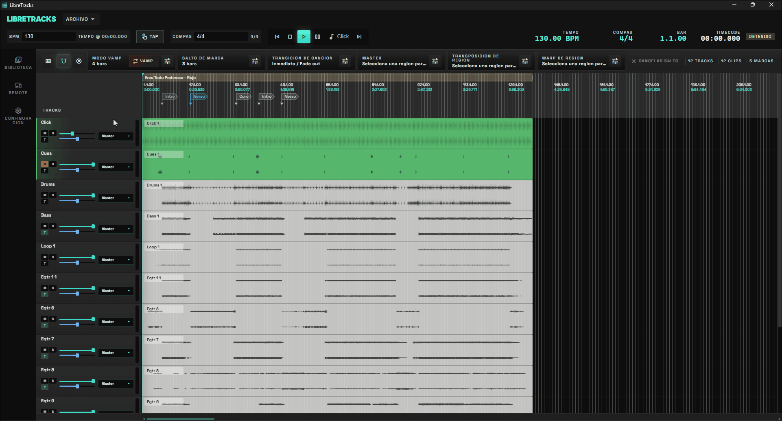Open Egtr 6 track output dropdown
Image resolution: width=782 pixels, height=421 pixels.
coord(116,322)
